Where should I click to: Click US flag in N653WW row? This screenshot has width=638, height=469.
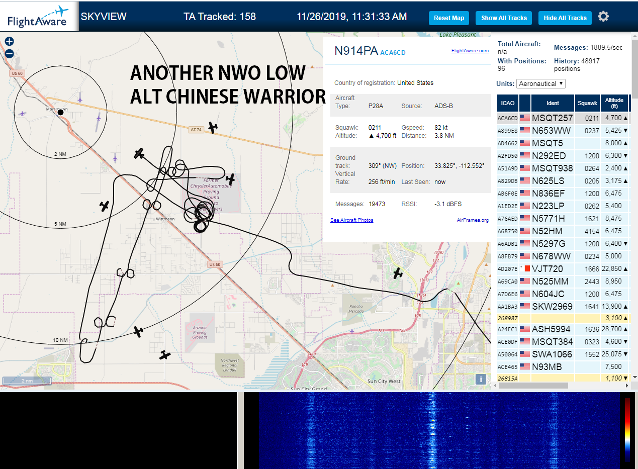(525, 131)
